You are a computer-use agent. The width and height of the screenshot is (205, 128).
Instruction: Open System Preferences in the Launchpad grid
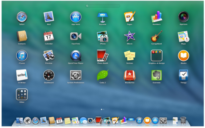pyautogui.click(x=76, y=75)
